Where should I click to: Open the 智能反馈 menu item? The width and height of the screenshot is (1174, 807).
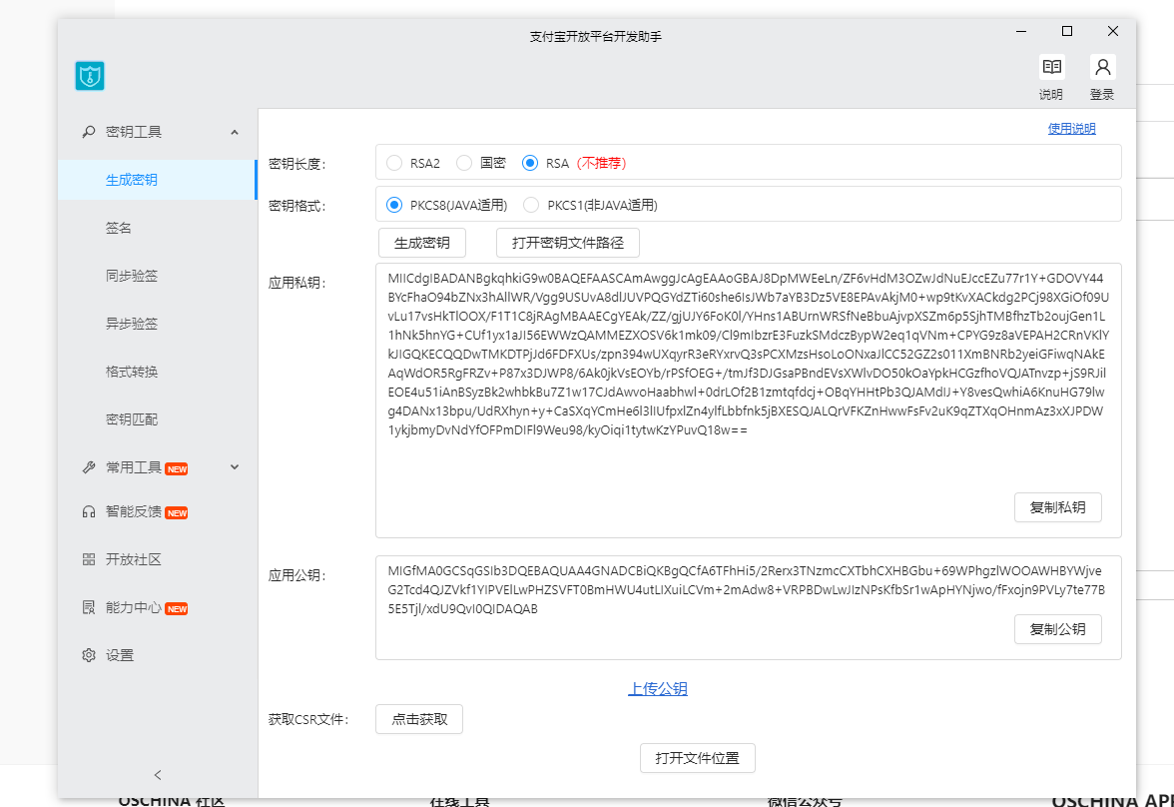(158, 511)
